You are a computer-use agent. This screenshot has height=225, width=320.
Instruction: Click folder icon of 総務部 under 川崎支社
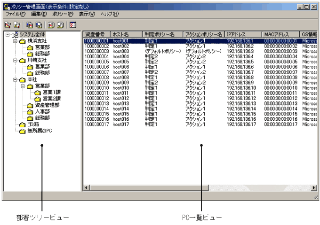point(30,73)
